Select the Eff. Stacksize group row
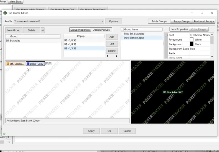 coord(33,41)
